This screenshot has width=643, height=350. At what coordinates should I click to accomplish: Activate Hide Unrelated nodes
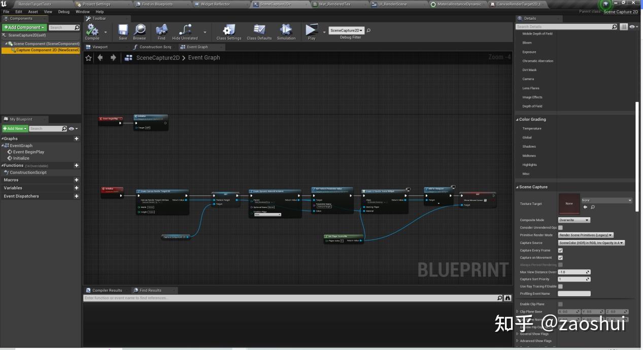184,31
